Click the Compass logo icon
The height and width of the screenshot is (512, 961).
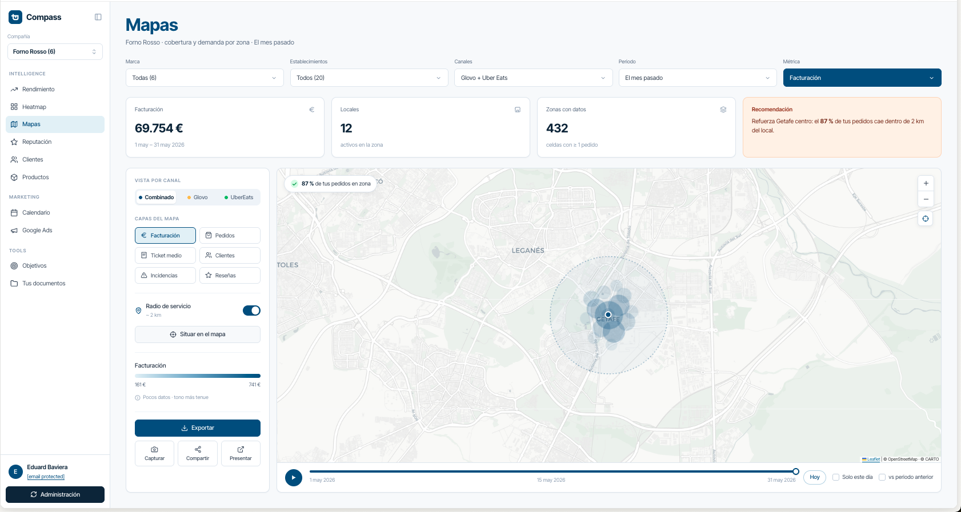tap(15, 17)
